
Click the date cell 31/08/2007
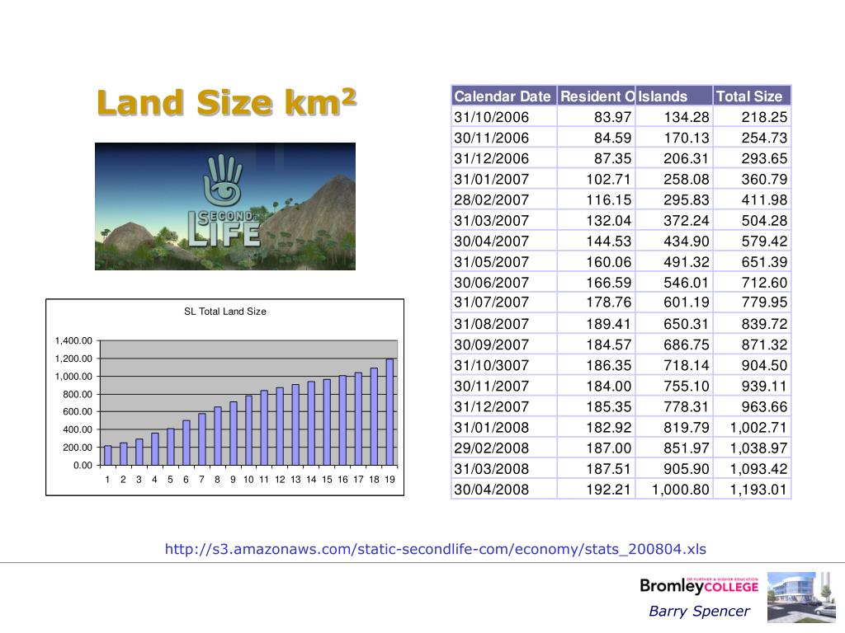coord(492,324)
